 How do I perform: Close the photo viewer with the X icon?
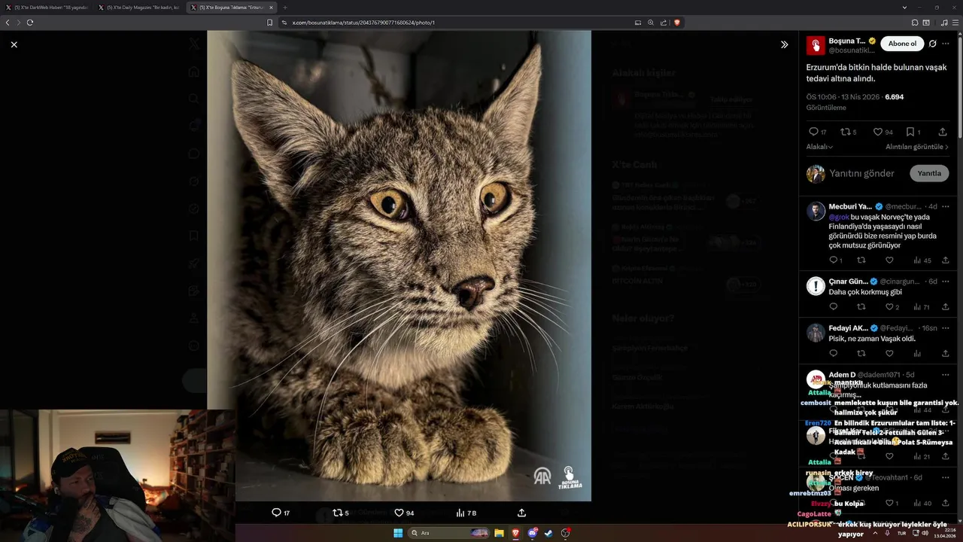point(14,44)
